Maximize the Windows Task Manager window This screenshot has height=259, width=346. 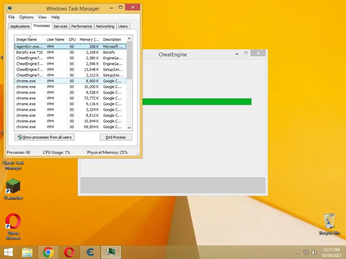click(x=121, y=7)
